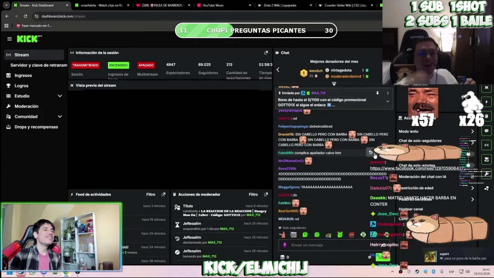Screen dimensions: 494x278
Task: Open the Ingresos sidebar item
Action: tap(23, 75)
